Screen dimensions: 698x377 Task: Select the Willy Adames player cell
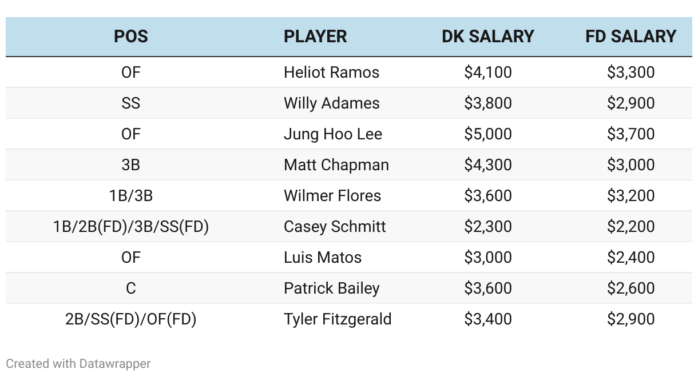click(x=331, y=103)
